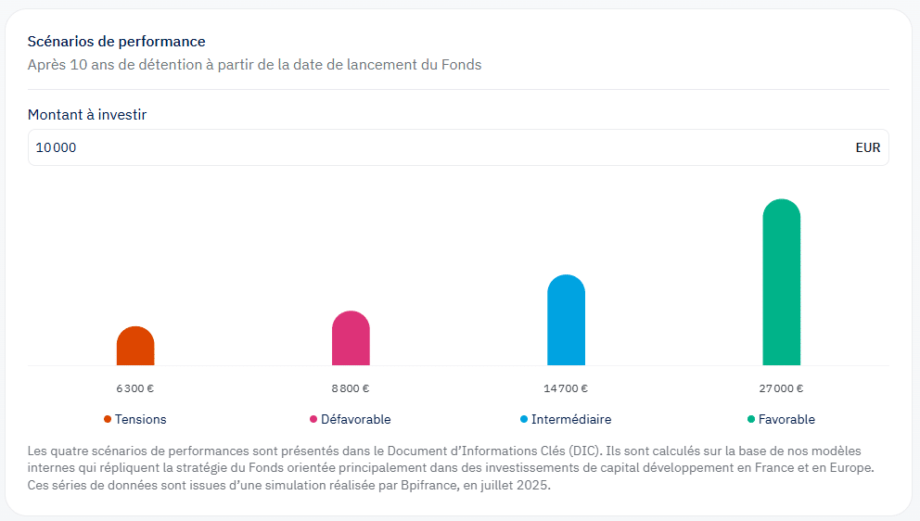Image resolution: width=920 pixels, height=521 pixels.
Task: Toggle the Intermédiaire legend label
Action: click(x=570, y=419)
